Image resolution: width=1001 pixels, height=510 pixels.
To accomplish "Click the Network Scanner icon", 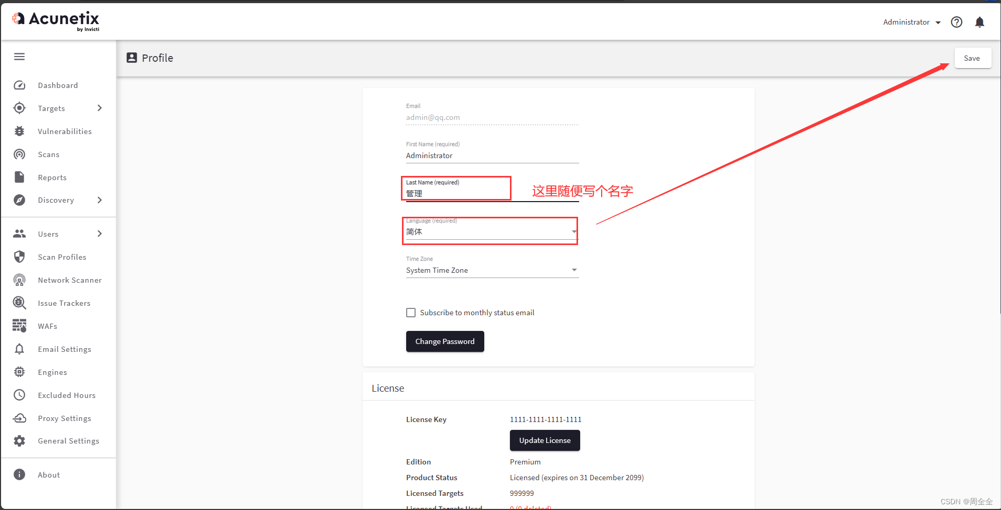I will 19,280.
